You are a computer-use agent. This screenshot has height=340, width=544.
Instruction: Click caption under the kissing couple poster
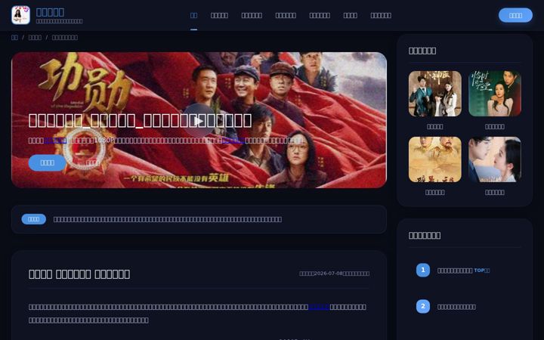point(494,192)
